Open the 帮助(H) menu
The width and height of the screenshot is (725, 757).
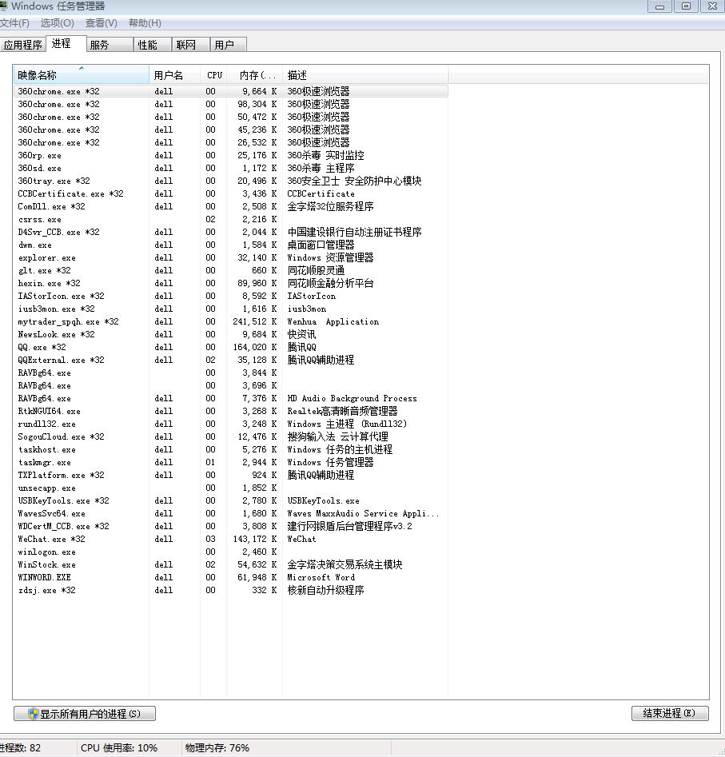tap(145, 22)
